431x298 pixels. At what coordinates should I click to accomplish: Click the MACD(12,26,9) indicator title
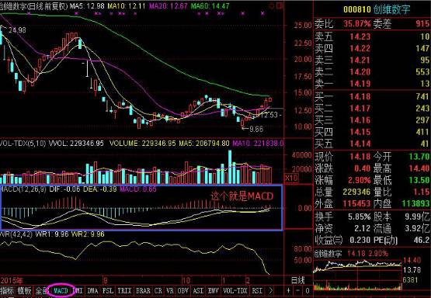coord(23,189)
